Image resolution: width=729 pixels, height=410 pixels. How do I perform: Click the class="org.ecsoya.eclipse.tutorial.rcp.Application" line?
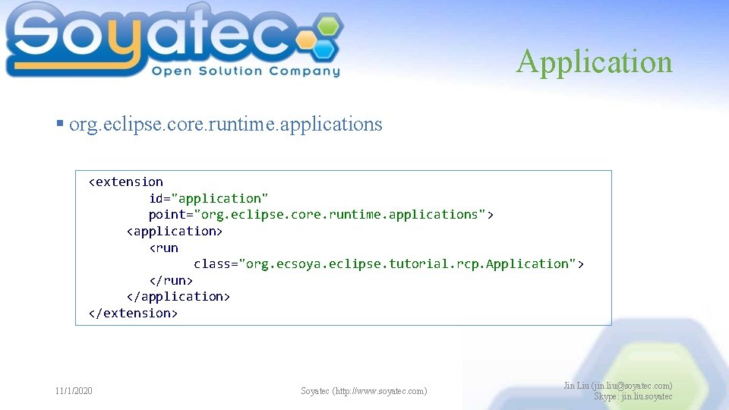pyautogui.click(x=389, y=264)
